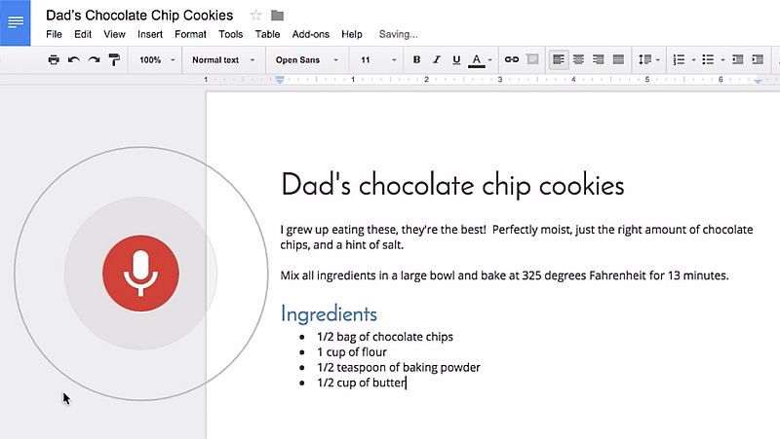Click the right indent marker on ruler
Viewport: 780px width, 439px height.
(759, 81)
